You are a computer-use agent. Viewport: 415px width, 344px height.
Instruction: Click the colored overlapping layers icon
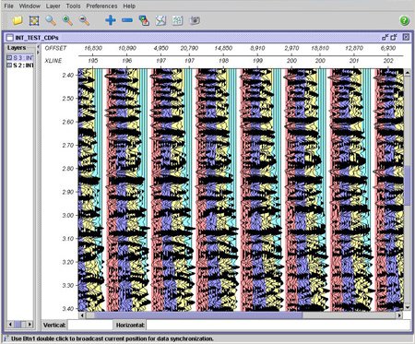(144, 20)
